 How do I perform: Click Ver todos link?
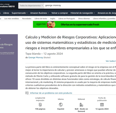(x=111, y=61)
